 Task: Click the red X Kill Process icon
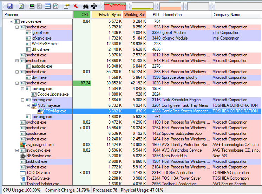pos(75,6)
